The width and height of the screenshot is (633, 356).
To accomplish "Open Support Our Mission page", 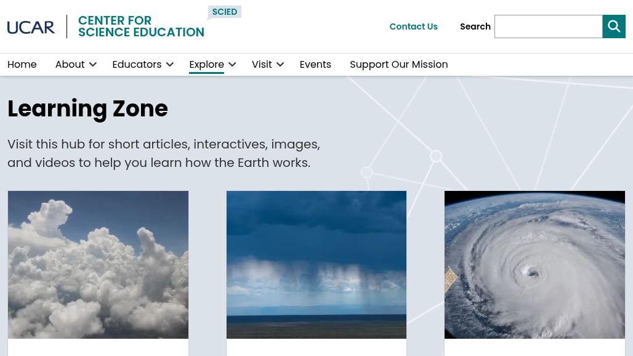I will 398,64.
